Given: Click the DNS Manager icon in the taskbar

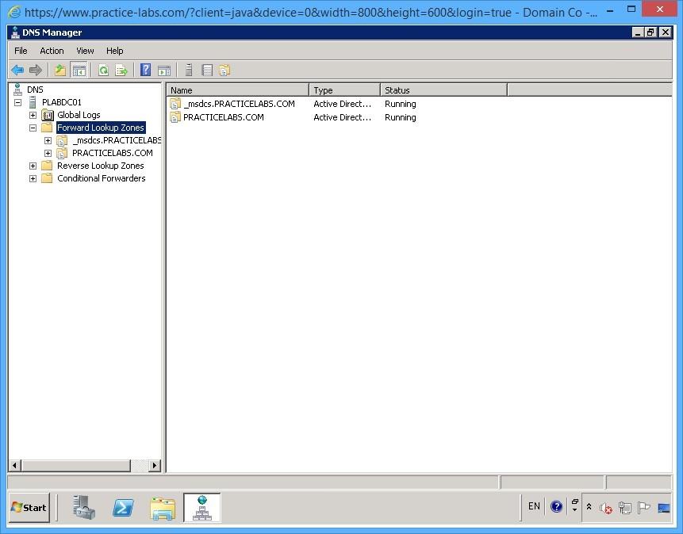Looking at the screenshot, I should click(x=201, y=508).
